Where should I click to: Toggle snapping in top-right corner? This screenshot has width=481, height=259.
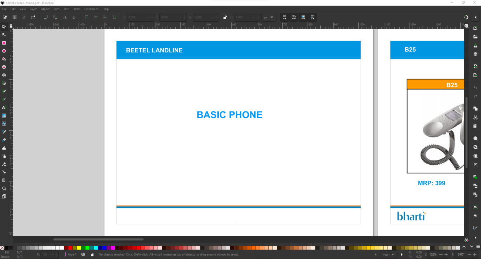click(466, 17)
